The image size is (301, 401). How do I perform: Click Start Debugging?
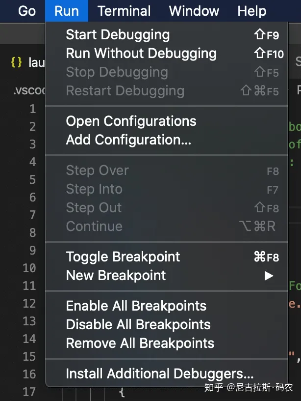click(117, 34)
